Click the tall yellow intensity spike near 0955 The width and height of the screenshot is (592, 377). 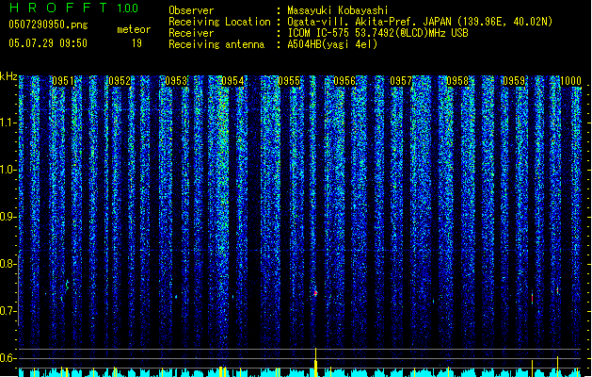315,362
